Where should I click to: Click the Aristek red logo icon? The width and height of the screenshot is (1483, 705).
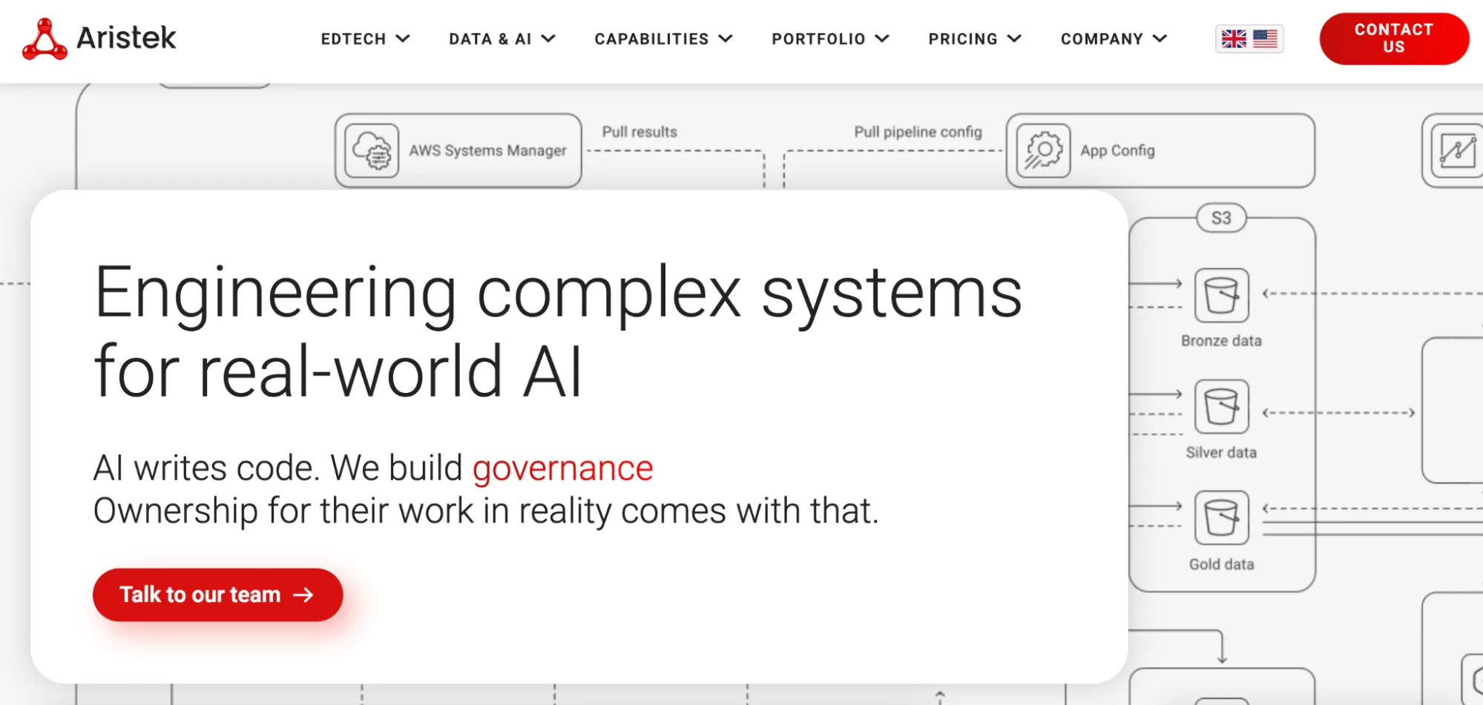click(45, 39)
